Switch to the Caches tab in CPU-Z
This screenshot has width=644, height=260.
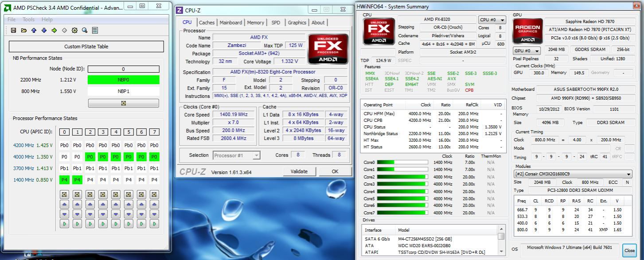(207, 23)
